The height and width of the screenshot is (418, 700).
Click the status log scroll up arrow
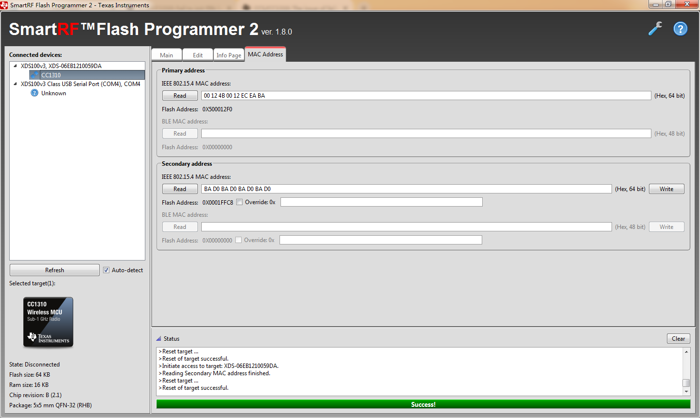[686, 351]
